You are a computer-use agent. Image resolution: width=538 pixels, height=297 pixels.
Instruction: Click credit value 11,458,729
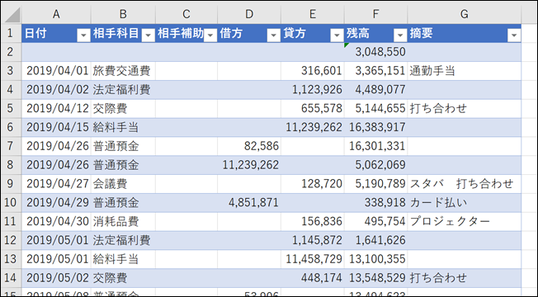[x=313, y=259]
